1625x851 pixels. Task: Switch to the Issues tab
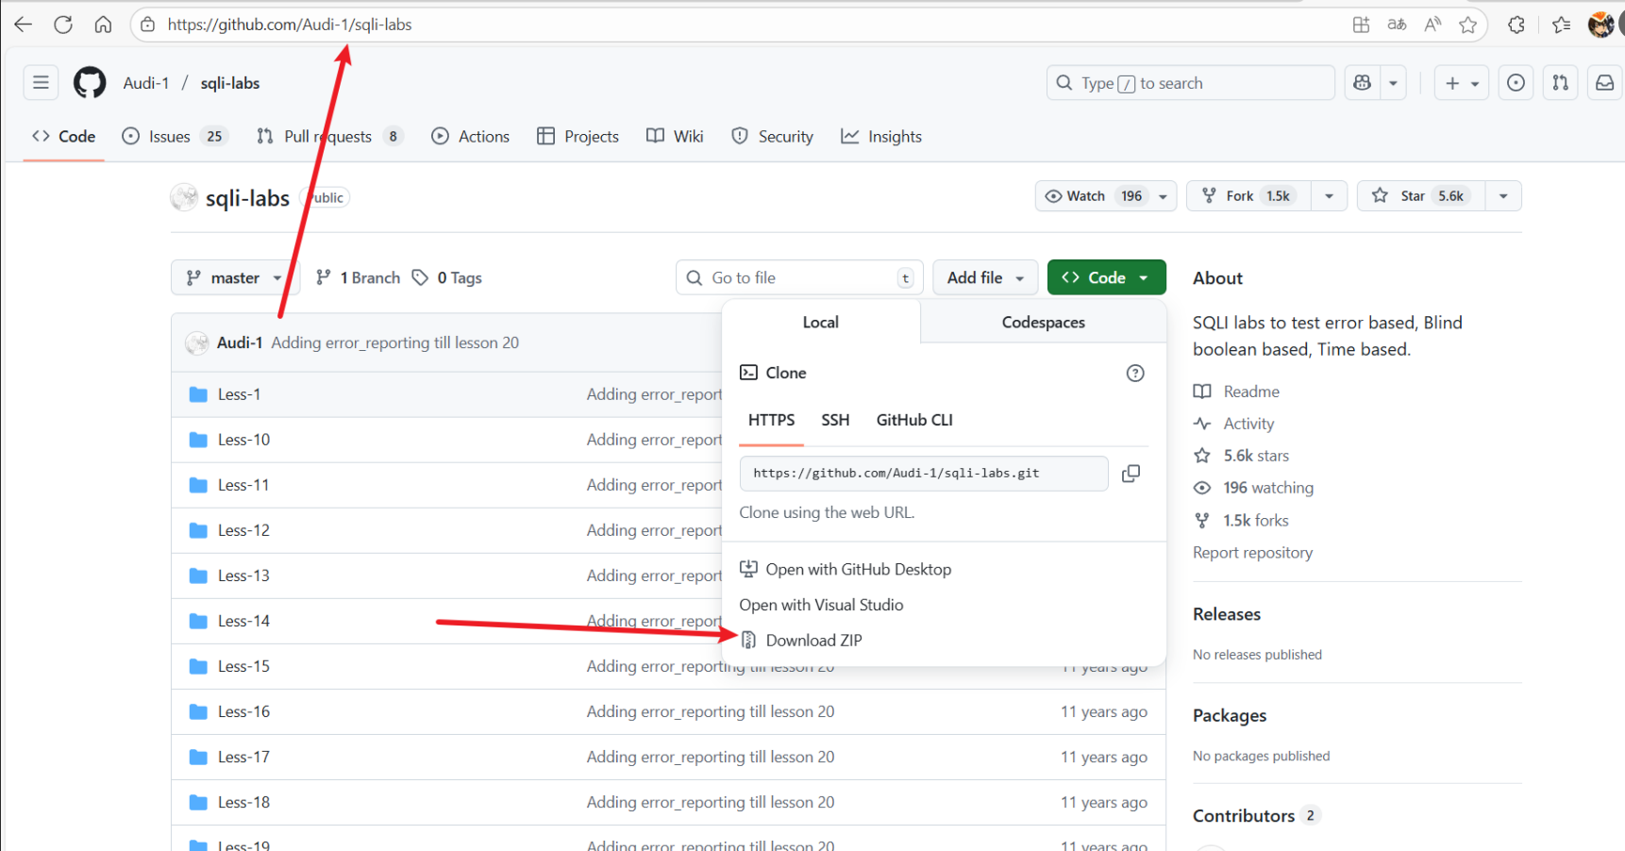pos(175,137)
